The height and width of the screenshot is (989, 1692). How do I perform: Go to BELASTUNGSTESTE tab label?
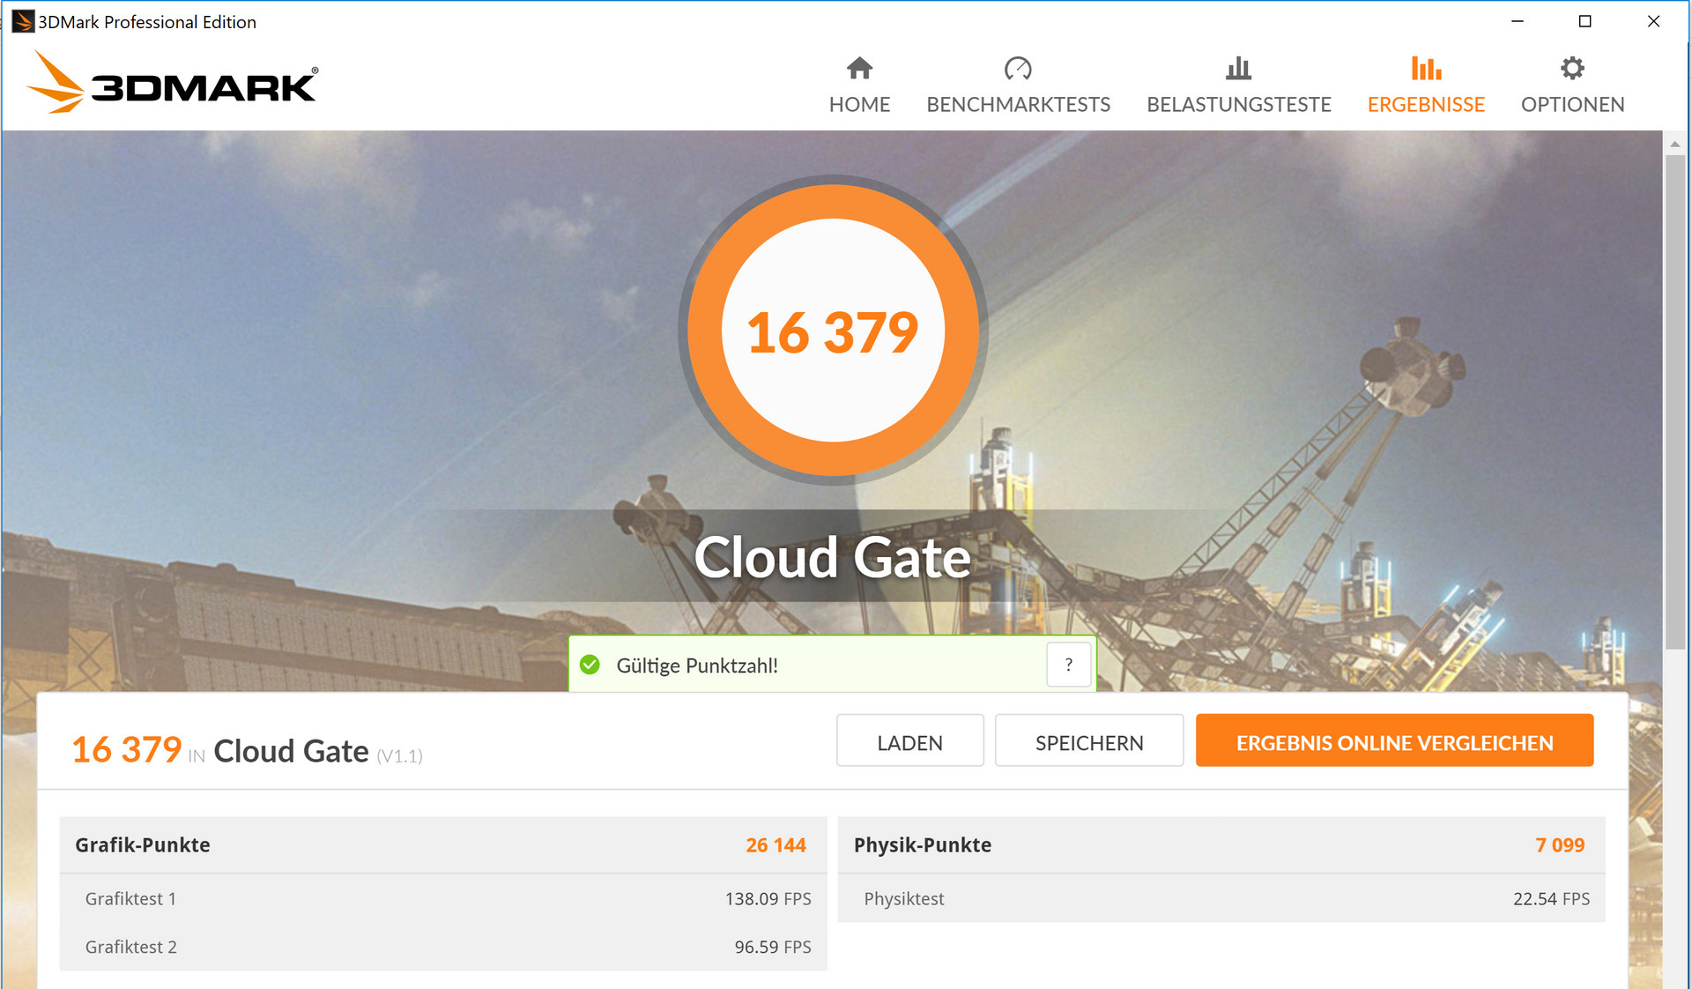1238,105
